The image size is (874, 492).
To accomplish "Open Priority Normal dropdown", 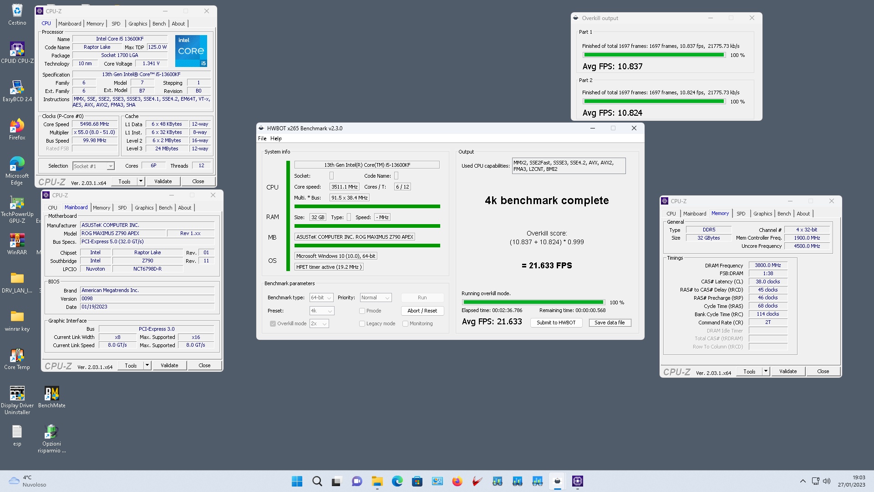I will click(376, 297).
